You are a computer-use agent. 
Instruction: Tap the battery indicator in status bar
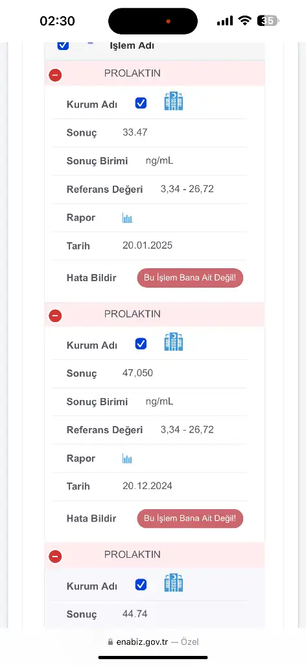pos(268,20)
